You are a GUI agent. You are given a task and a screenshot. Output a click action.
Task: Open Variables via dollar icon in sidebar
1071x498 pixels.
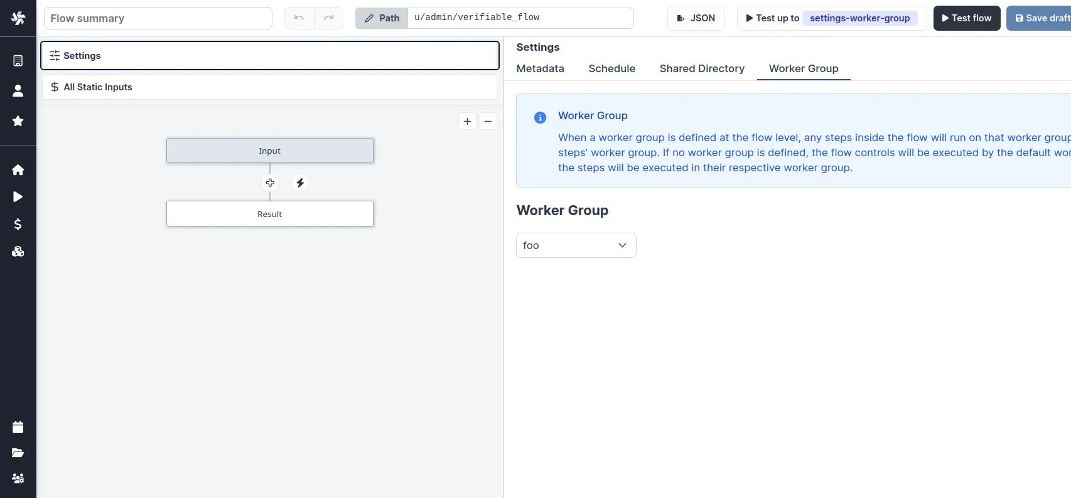point(18,225)
